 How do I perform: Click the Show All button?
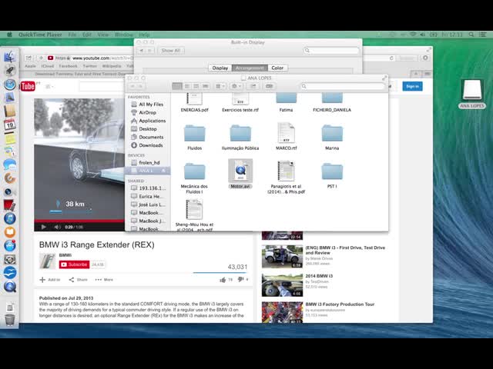[x=170, y=51]
